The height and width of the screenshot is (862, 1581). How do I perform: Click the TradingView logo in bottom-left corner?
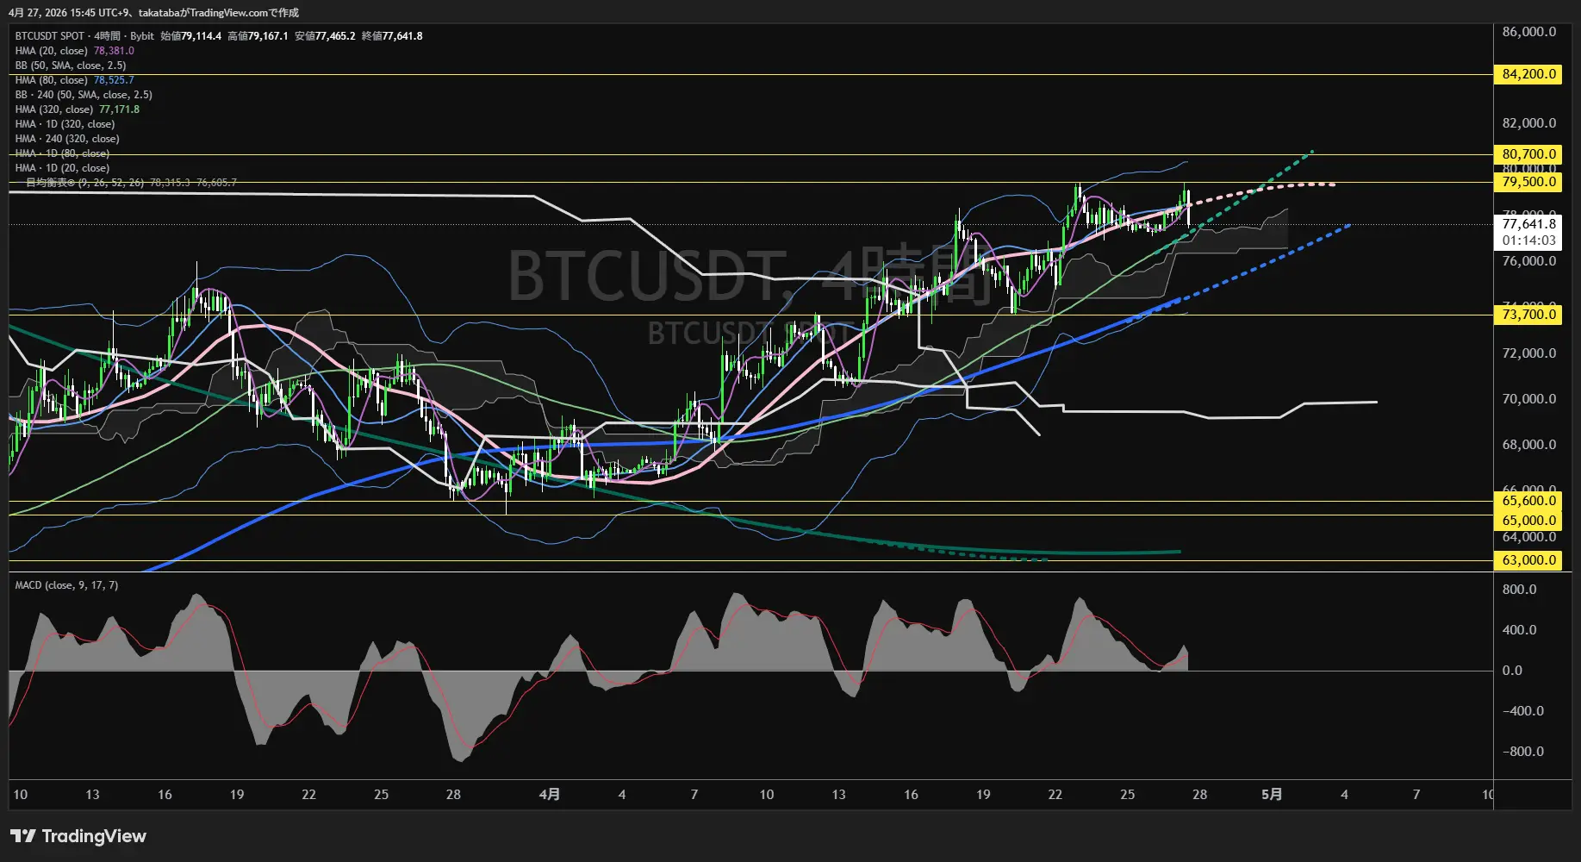[76, 836]
